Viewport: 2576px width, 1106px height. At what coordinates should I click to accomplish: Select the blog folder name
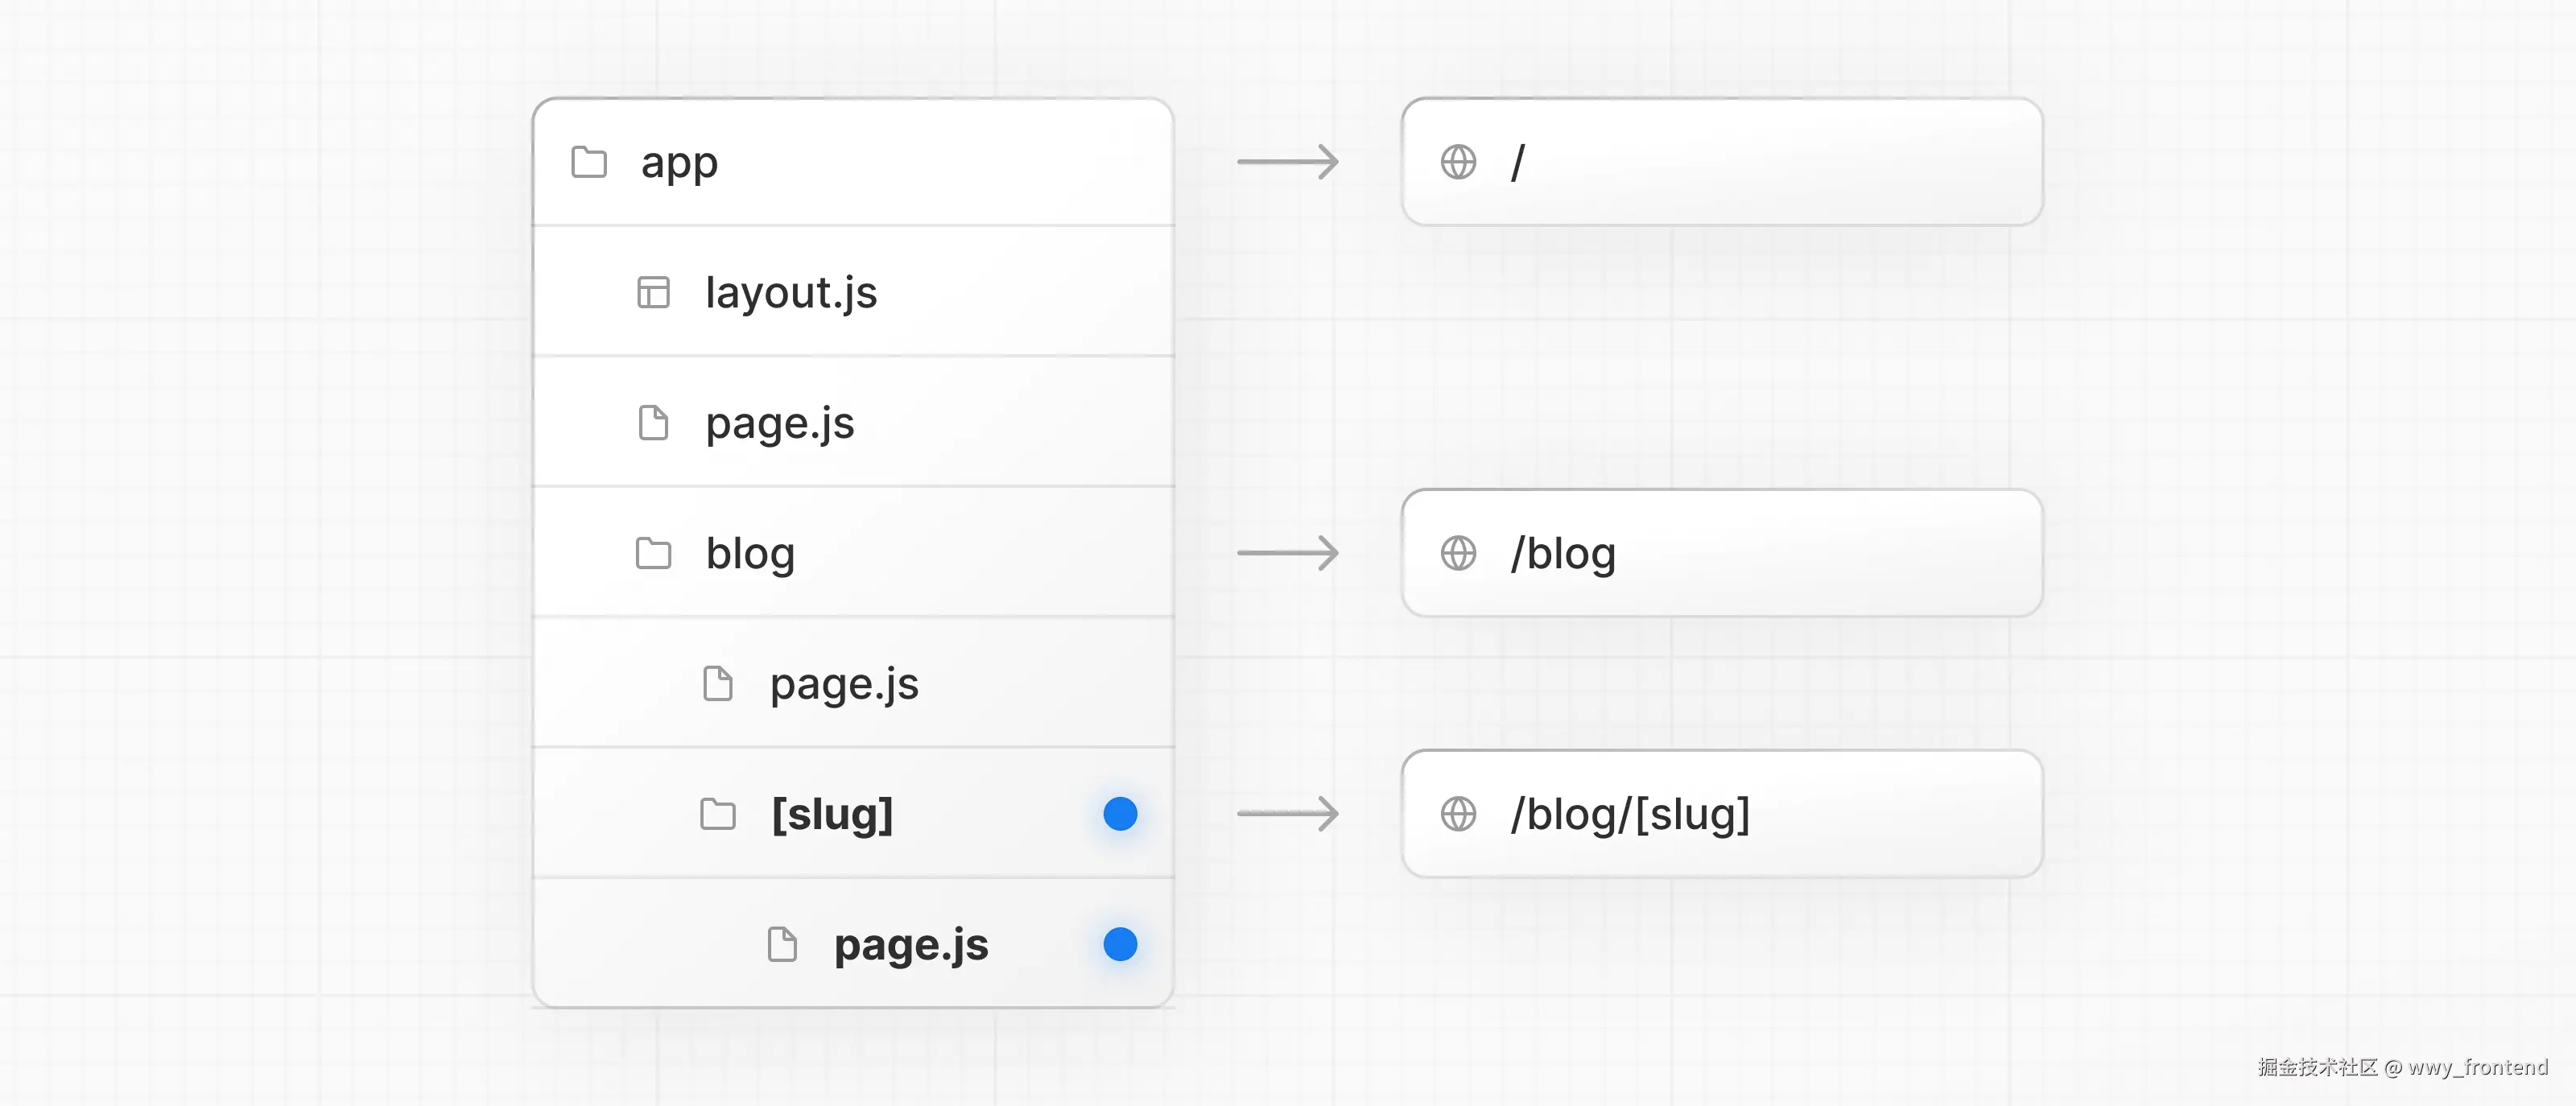click(x=750, y=554)
